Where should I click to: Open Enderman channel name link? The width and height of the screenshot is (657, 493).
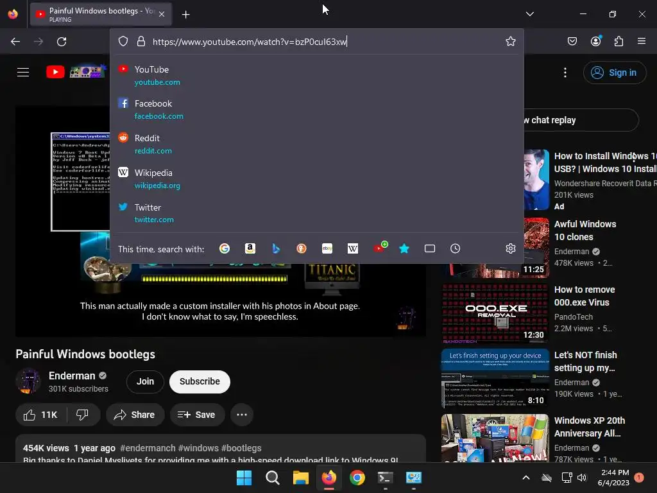click(x=72, y=376)
